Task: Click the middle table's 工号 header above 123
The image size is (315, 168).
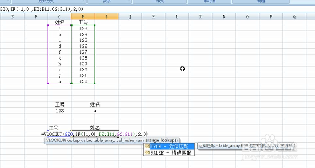Action: click(x=60, y=104)
